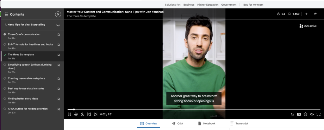View 226 active learners

[308, 26]
